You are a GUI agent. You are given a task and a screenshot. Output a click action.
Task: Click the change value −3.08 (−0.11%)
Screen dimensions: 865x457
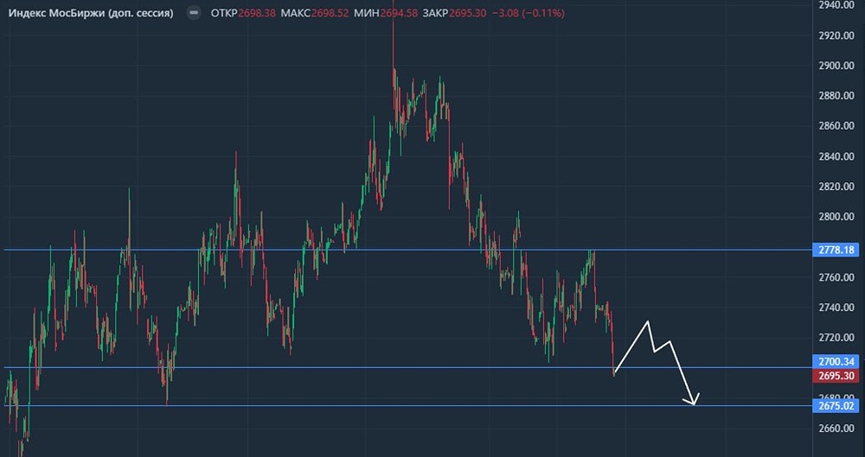[x=529, y=13]
